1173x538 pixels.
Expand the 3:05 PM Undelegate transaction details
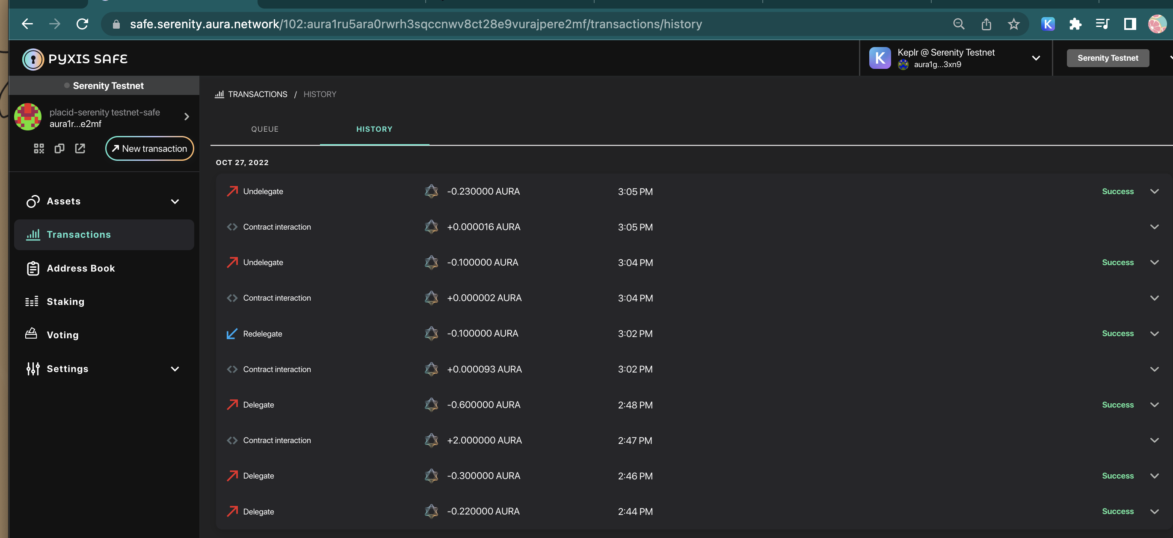[x=1154, y=191]
